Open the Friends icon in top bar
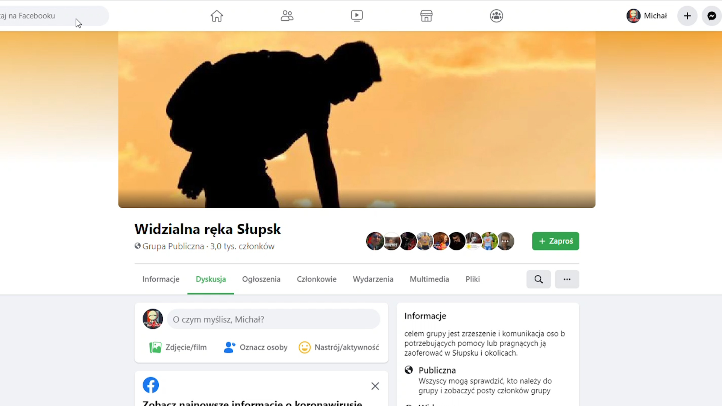Image resolution: width=722 pixels, height=406 pixels. (x=287, y=16)
